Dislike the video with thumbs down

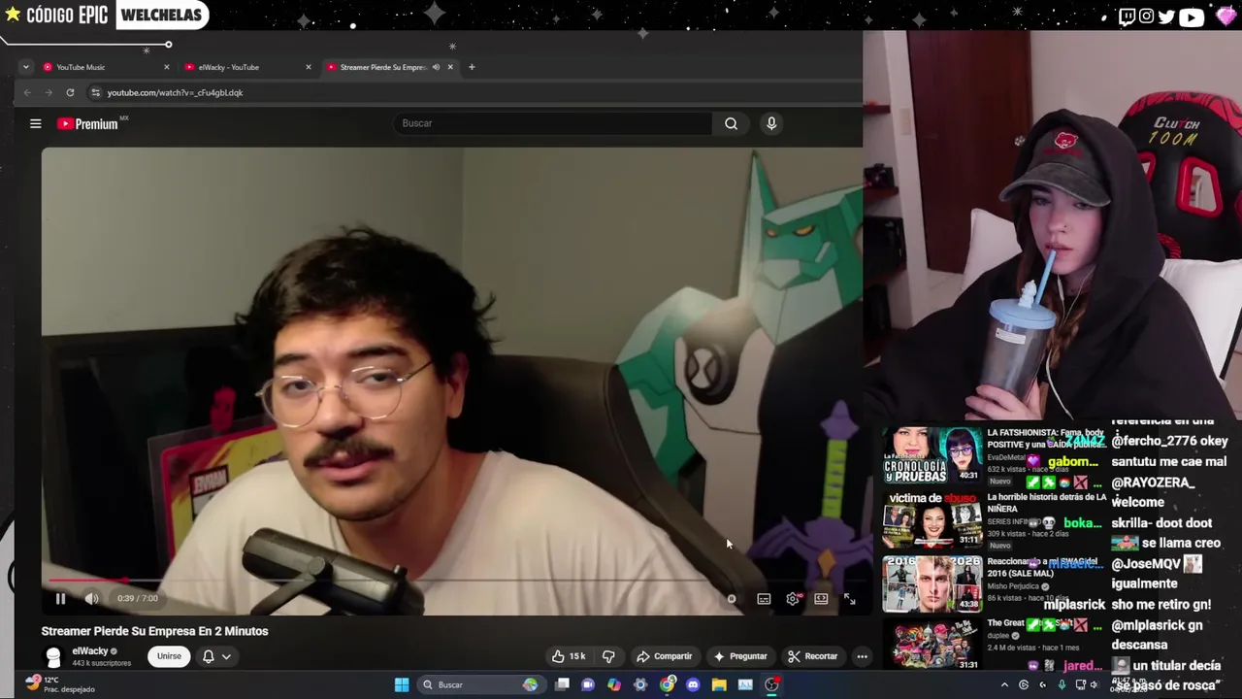tap(608, 656)
